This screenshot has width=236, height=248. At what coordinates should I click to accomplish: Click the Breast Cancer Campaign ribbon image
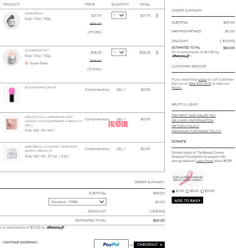(x=188, y=178)
